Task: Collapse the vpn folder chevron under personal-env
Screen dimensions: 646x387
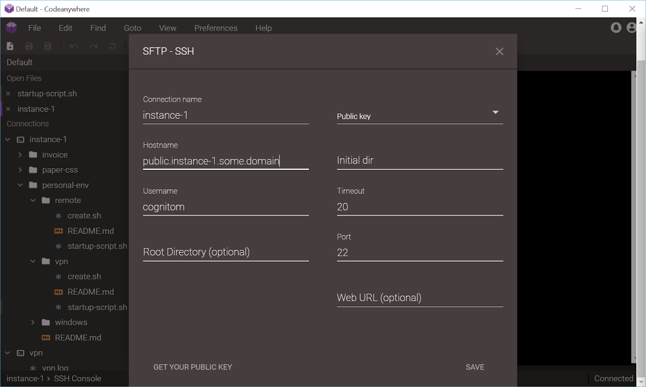Action: (33, 261)
